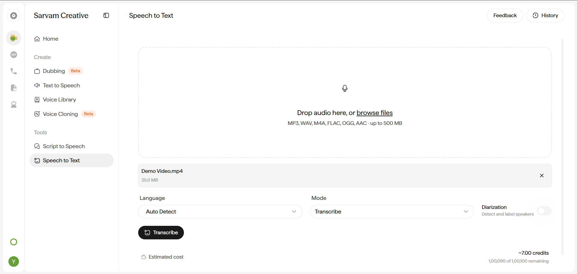Open the robot agent icon in the left rail
This screenshot has height=274, width=577.
[14, 104]
